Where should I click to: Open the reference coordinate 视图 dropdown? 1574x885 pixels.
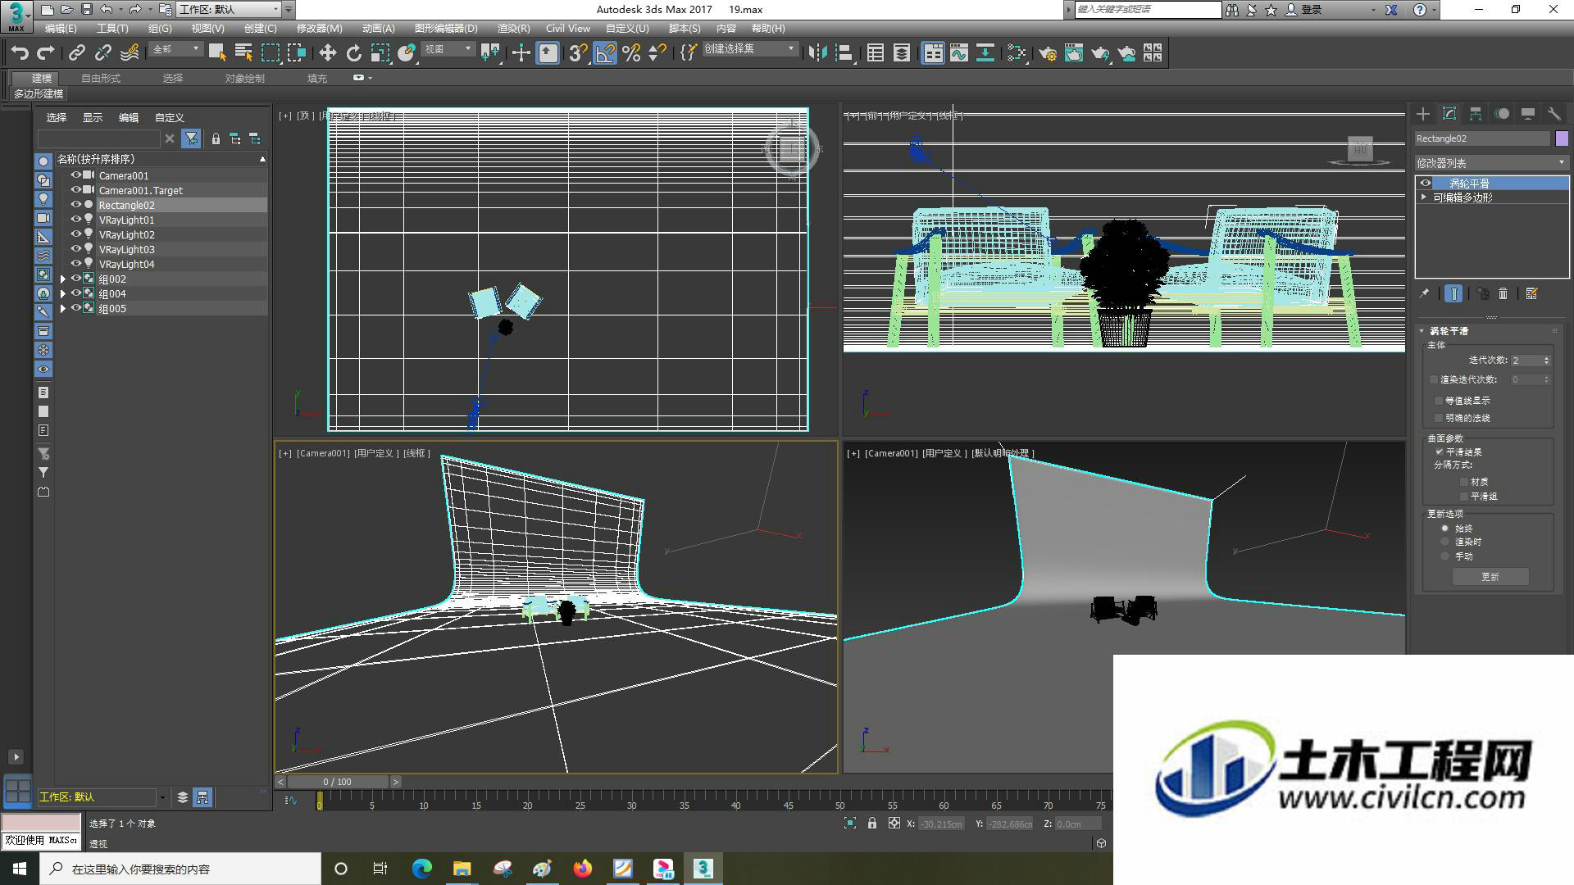(448, 49)
